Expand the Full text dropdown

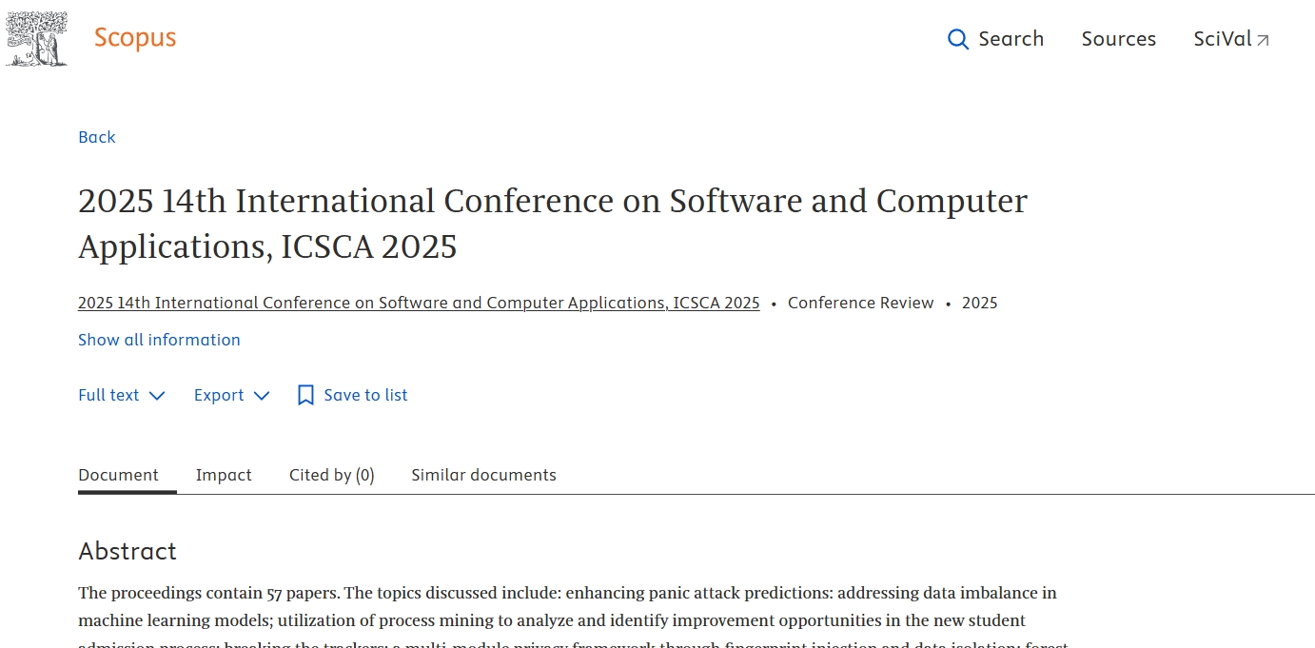tap(122, 395)
